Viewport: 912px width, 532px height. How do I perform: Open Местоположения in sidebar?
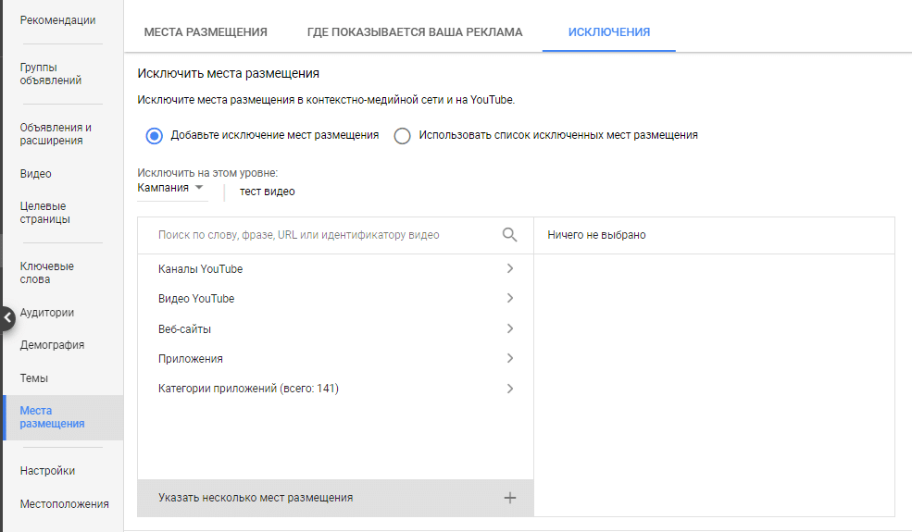pyautogui.click(x=65, y=504)
